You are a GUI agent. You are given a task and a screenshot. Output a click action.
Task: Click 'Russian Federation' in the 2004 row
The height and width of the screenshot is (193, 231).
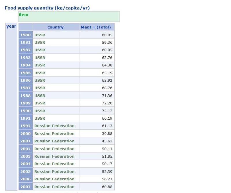[x=54, y=164]
